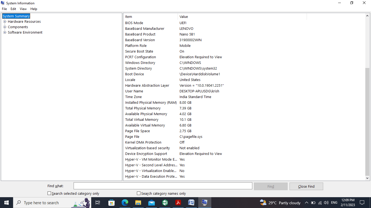This screenshot has width=371, height=208.
Task: Click the volume speaker tray icon
Action: click(326, 203)
